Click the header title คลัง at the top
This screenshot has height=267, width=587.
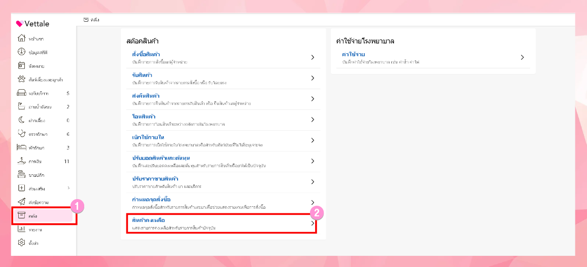coord(95,19)
